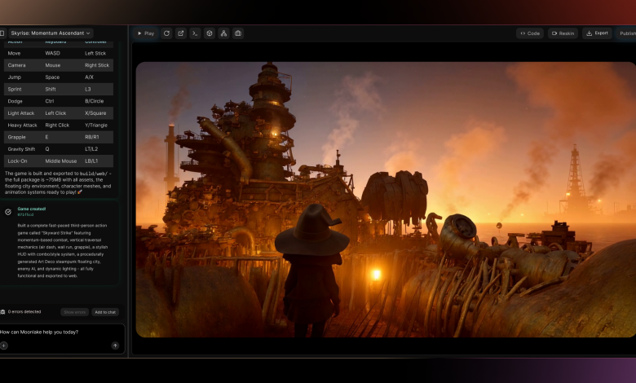Click the refresh/reload preview icon
The height and width of the screenshot is (383, 636).
coord(166,33)
